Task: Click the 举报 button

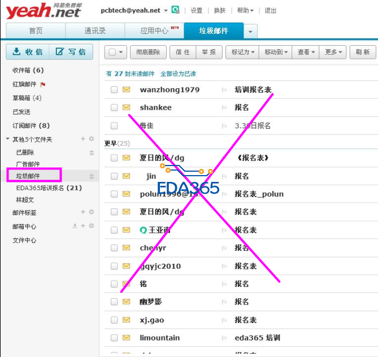Action: coord(209,52)
